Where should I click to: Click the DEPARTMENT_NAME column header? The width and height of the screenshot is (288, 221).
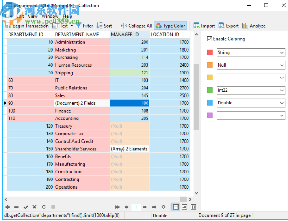[82, 35]
